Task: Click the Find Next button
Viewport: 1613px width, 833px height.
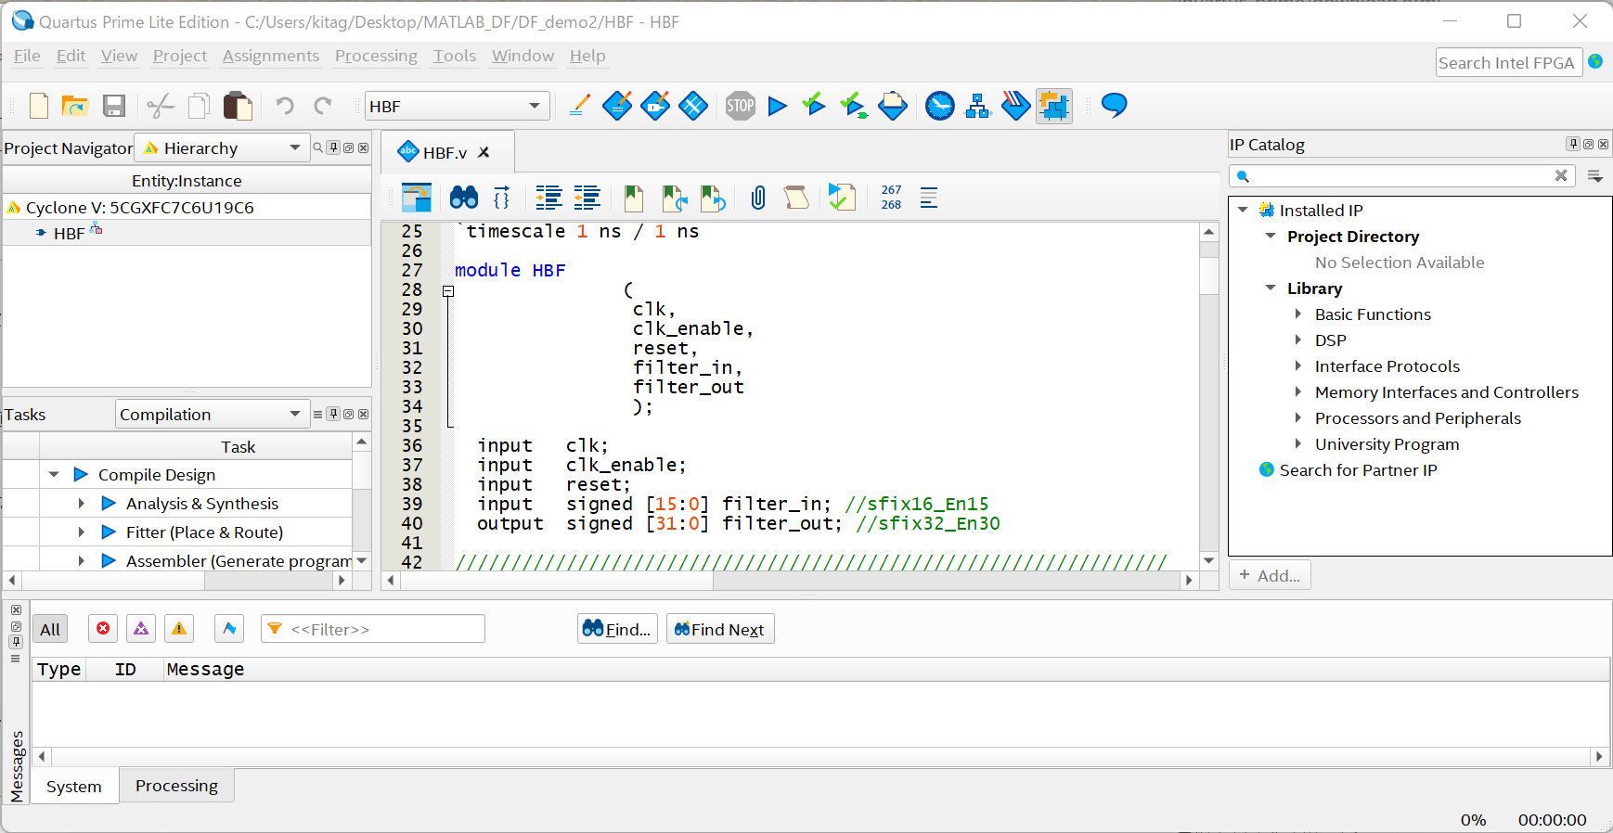Action: coord(719,629)
